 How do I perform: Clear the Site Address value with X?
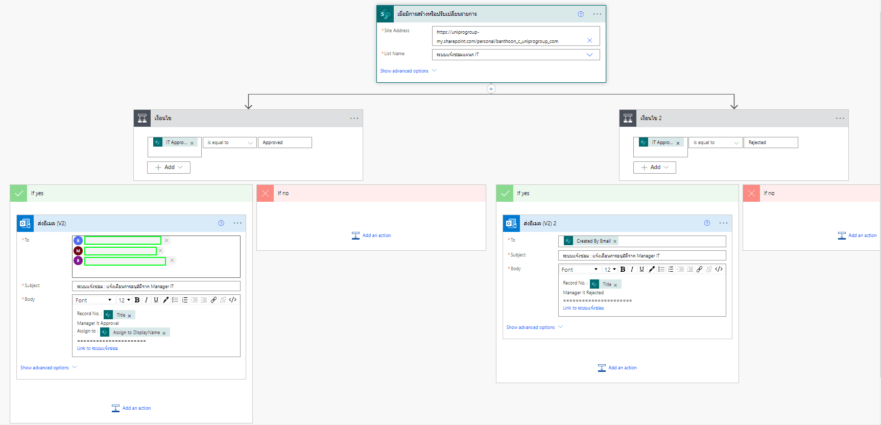click(x=589, y=40)
